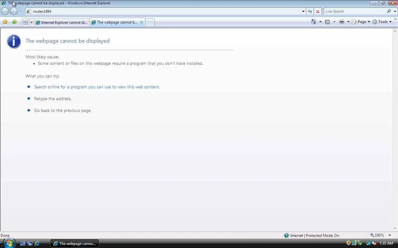Click the Print icon
The height and width of the screenshot is (248, 398).
342,22
